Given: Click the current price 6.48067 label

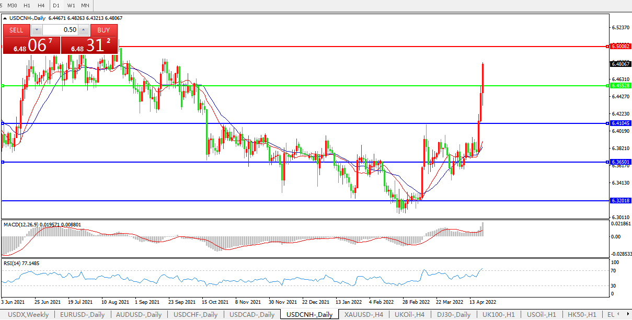Looking at the screenshot, I should tap(620, 64).
